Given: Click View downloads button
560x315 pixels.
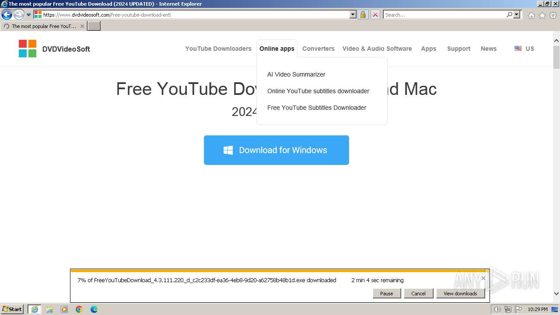Looking at the screenshot, I should click(x=460, y=294).
